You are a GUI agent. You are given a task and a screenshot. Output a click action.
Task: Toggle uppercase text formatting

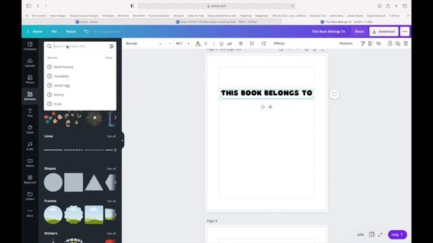click(x=229, y=43)
